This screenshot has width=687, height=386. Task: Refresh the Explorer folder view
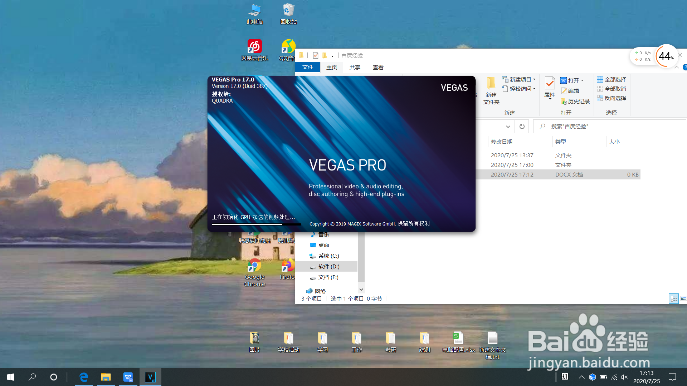click(x=522, y=127)
